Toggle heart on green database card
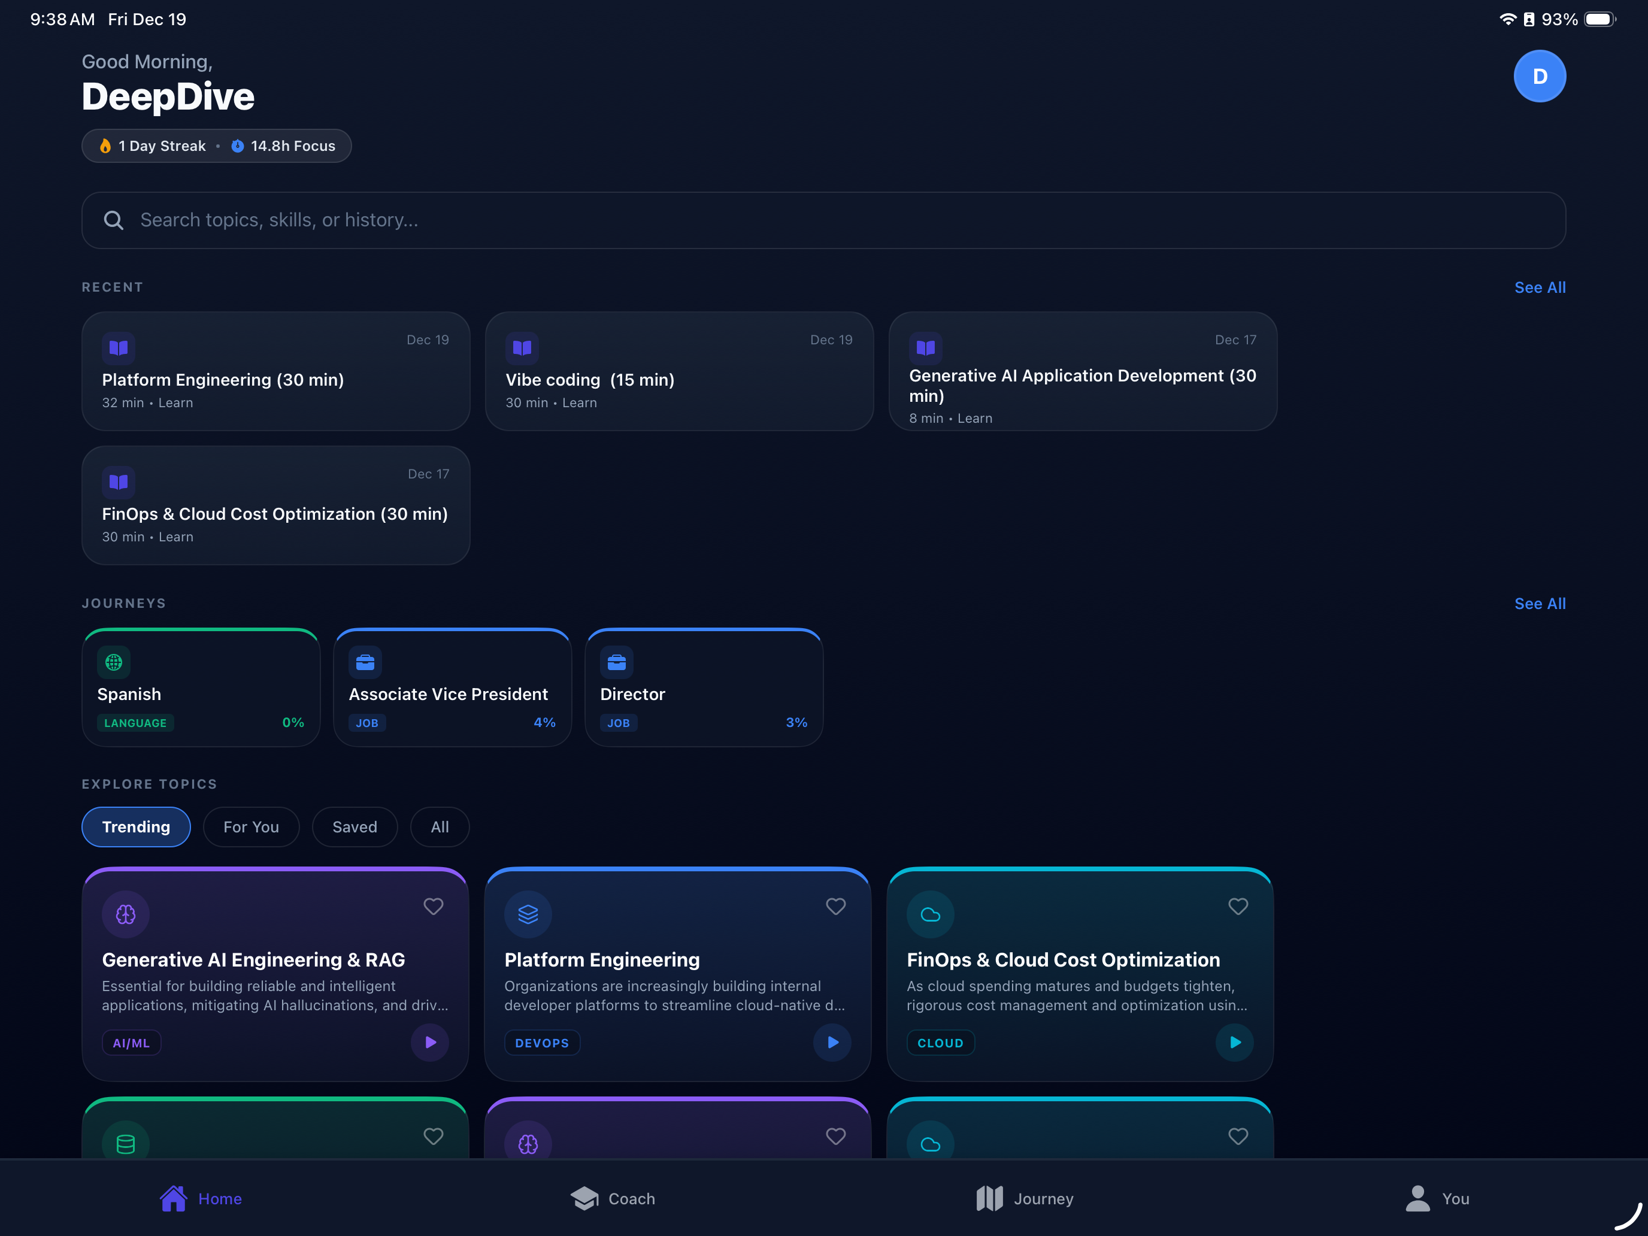This screenshot has height=1236, width=1648. 434,1135
